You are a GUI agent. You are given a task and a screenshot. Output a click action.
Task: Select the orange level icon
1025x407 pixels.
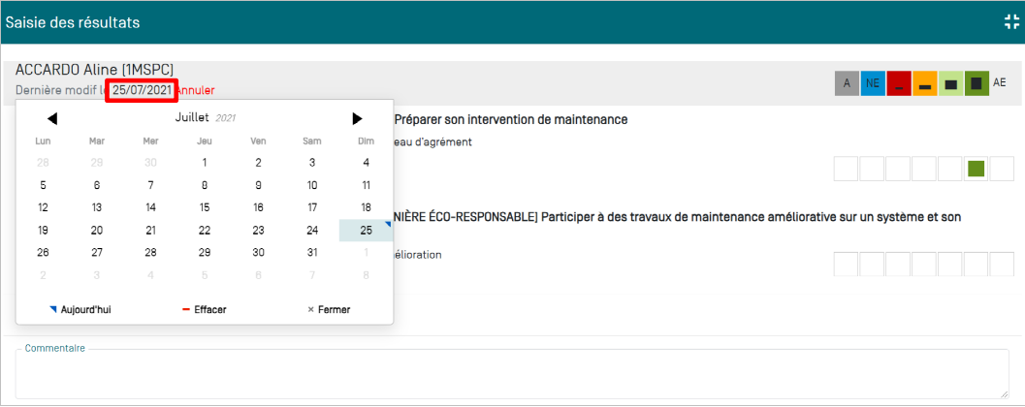pyautogui.click(x=924, y=83)
